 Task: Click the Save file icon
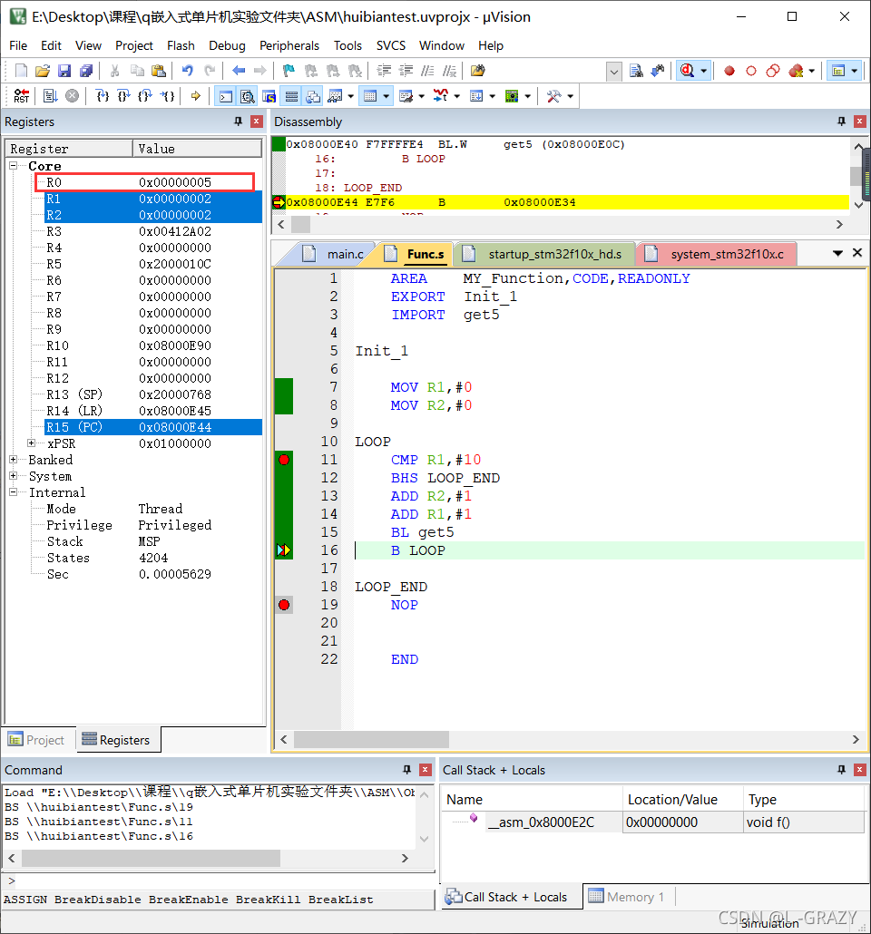tap(64, 71)
